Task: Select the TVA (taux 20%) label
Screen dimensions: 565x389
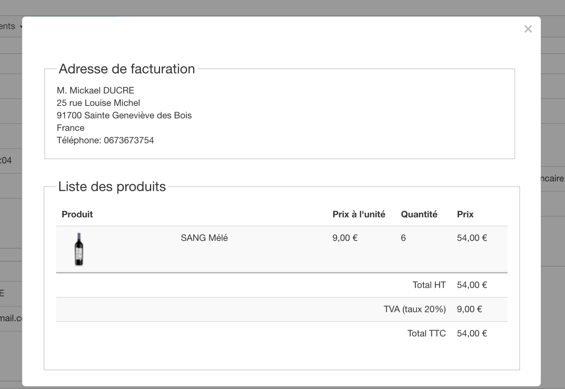Action: pyautogui.click(x=414, y=309)
